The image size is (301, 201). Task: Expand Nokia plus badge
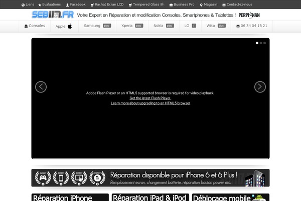[170, 26]
